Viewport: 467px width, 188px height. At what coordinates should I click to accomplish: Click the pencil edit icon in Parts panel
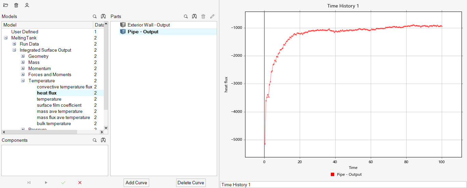point(212,16)
